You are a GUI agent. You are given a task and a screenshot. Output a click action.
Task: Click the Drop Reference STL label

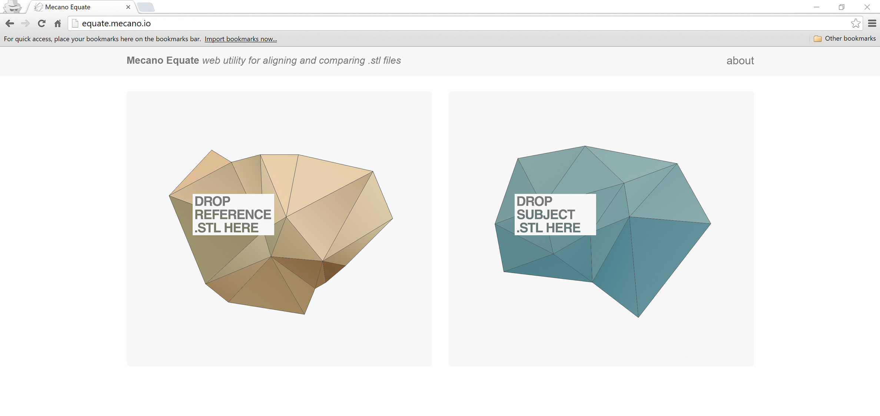pyautogui.click(x=233, y=214)
